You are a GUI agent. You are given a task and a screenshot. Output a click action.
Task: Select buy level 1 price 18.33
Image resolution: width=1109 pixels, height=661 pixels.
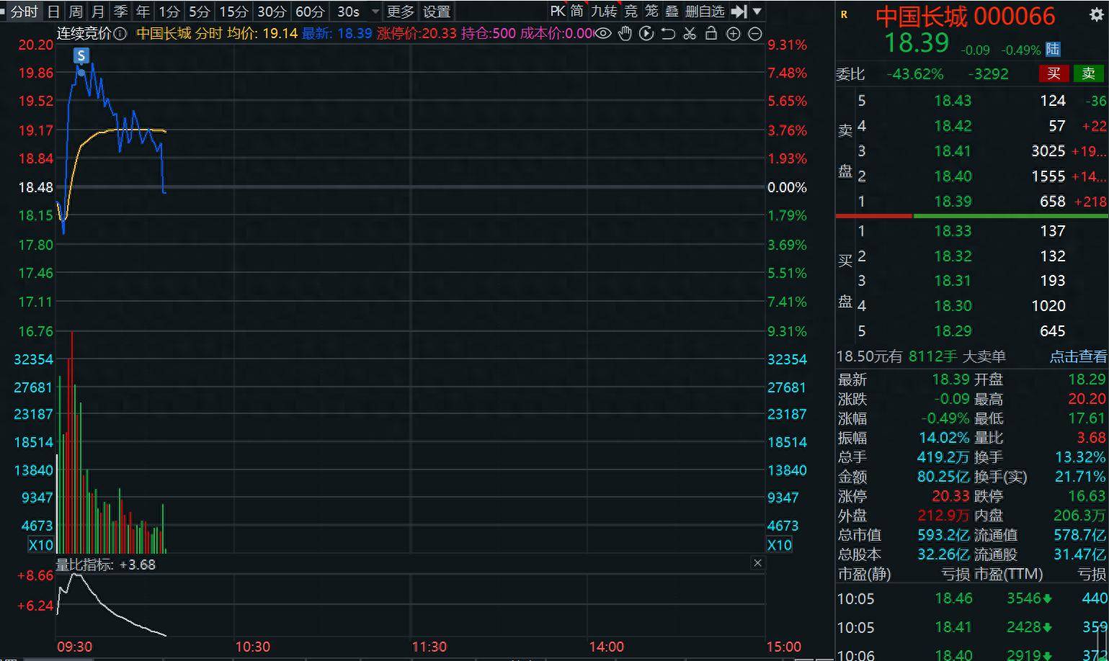[953, 231]
